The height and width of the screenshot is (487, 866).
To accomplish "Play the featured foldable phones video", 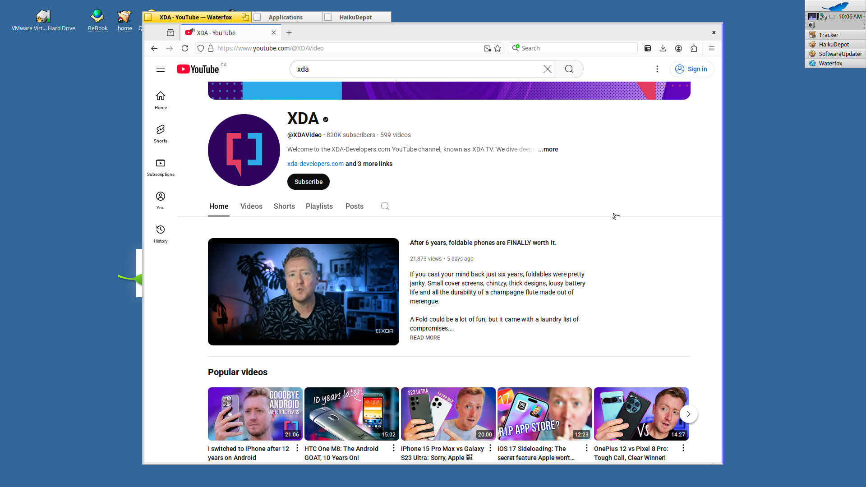I will (x=304, y=292).
